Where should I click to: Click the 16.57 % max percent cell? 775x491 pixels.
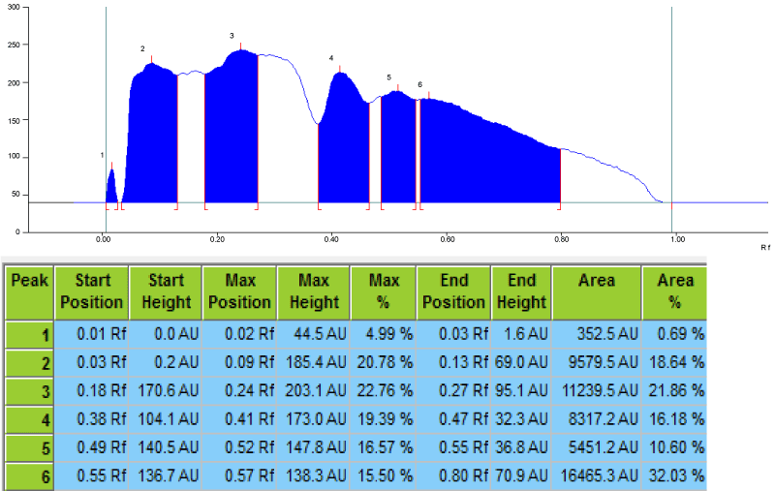click(383, 448)
